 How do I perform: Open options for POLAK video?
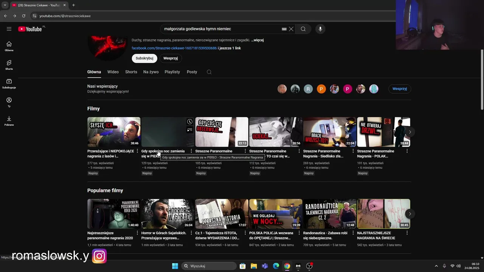(x=407, y=151)
